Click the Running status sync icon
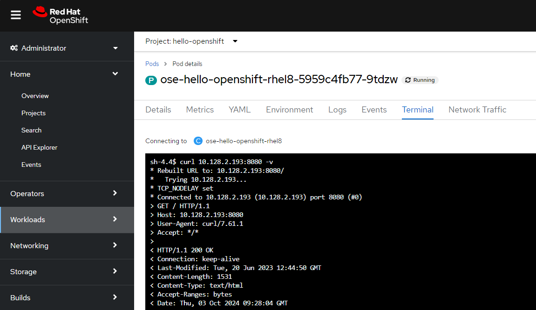 coord(408,80)
